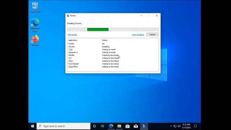Launch Microsoft Edge from the taskbar
The width and height of the screenshot is (231, 130).
[x=111, y=126]
